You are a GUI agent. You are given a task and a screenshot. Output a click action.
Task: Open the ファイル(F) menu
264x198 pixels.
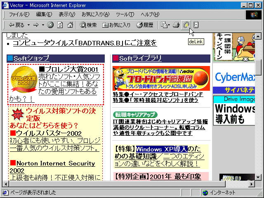[x=19, y=14]
